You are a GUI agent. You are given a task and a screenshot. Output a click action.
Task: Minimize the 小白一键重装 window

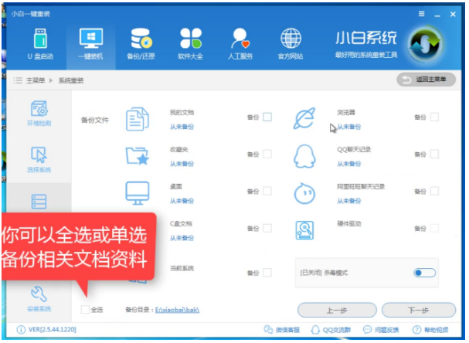coord(437,15)
